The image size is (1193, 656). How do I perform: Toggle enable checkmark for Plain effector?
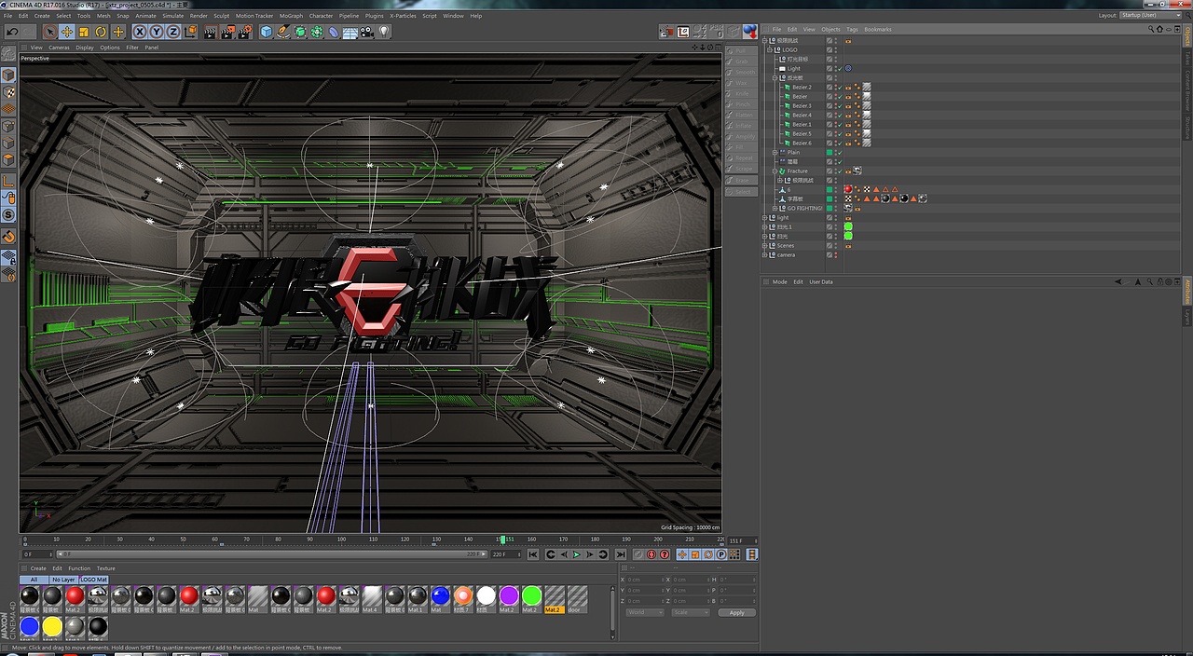coord(839,152)
